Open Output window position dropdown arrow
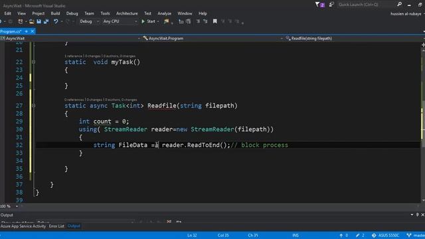This screenshot has width=425, height=239. click(412, 214)
